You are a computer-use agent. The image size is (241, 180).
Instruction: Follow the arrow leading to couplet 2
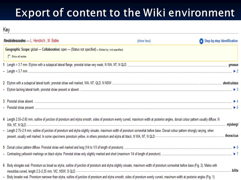tap(236, 71)
